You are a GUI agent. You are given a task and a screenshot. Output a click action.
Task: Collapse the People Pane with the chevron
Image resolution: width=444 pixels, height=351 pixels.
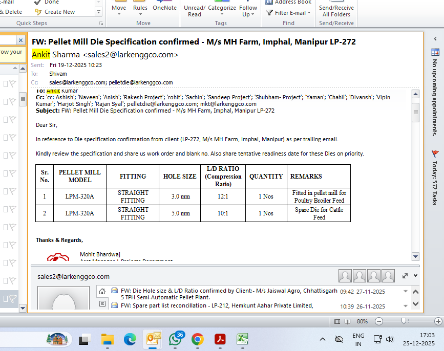pyautogui.click(x=415, y=276)
